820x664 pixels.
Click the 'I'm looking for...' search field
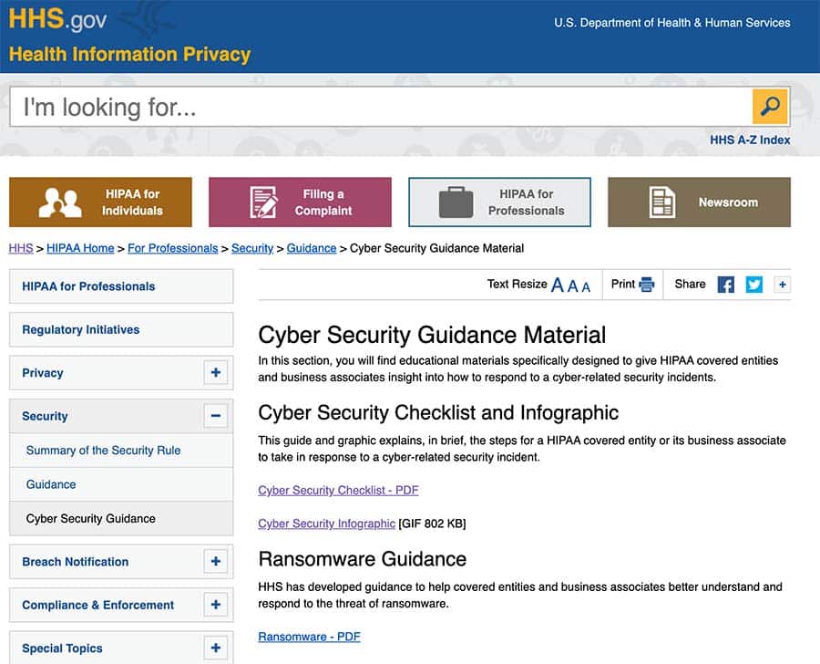pos(380,107)
